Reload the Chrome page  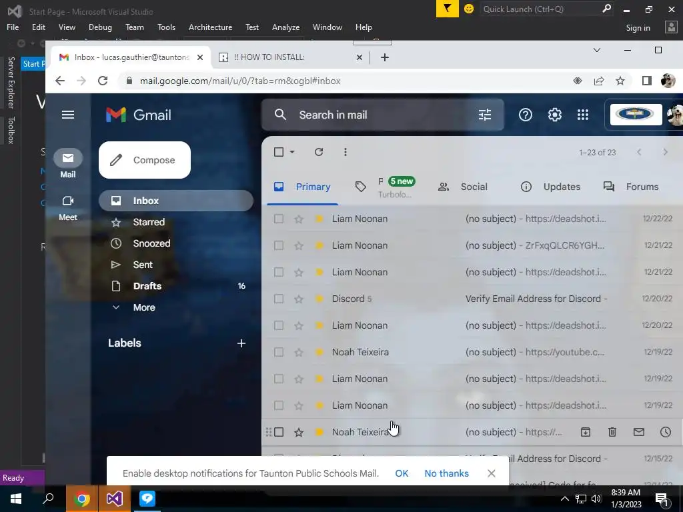[x=103, y=81]
